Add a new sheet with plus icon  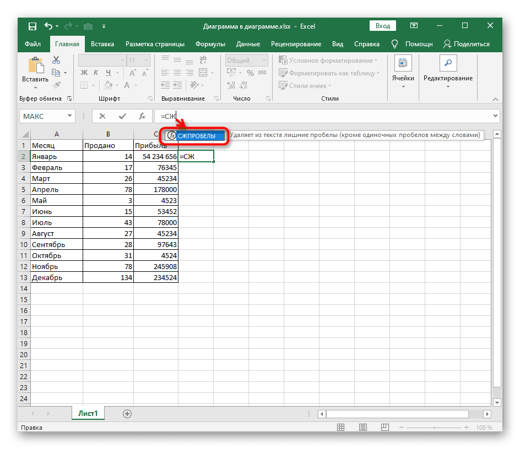coord(127,413)
